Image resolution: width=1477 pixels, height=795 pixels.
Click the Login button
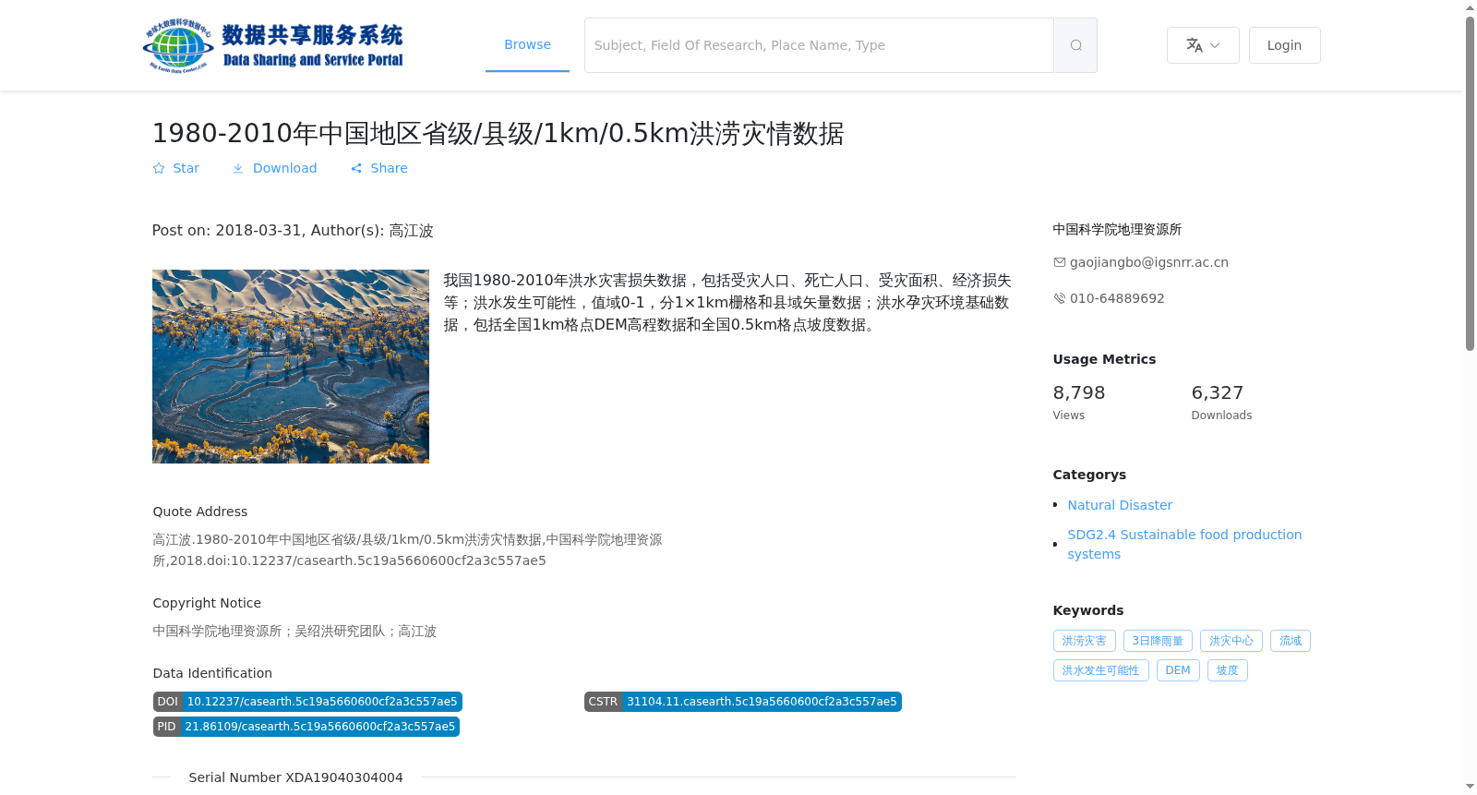(x=1284, y=45)
